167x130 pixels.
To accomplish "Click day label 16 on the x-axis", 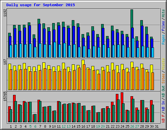I will tap(83, 126).
